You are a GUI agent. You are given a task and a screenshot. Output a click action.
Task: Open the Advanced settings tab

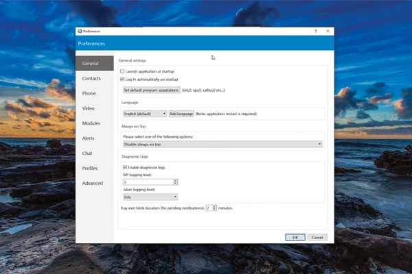click(95, 183)
